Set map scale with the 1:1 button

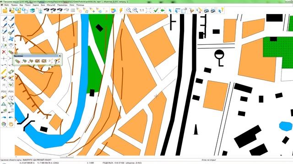coord(141,10)
